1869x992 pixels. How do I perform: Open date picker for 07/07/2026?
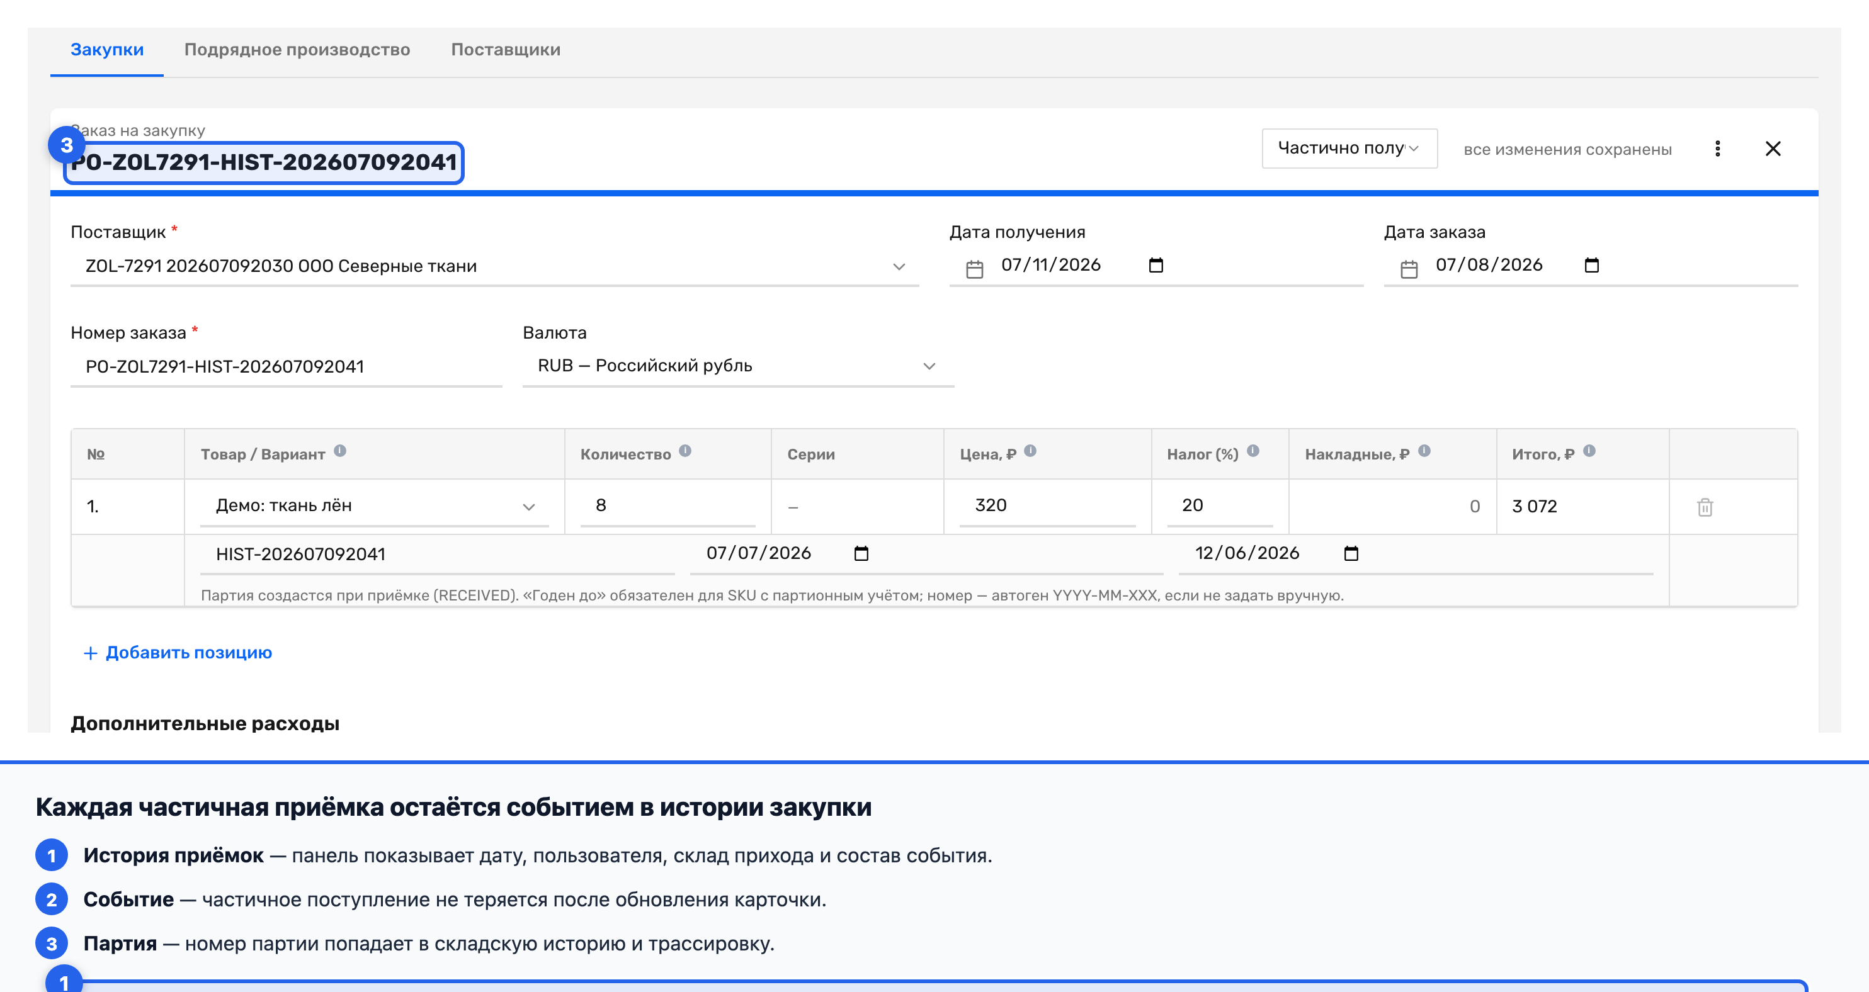tap(860, 553)
